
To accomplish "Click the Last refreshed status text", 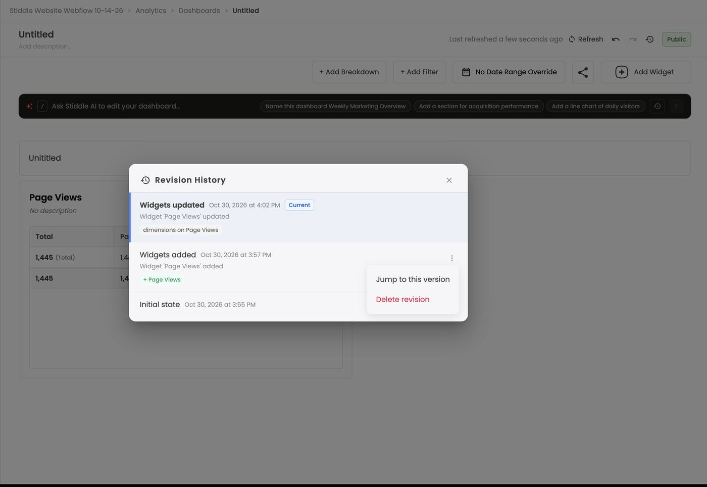I will pyautogui.click(x=506, y=39).
